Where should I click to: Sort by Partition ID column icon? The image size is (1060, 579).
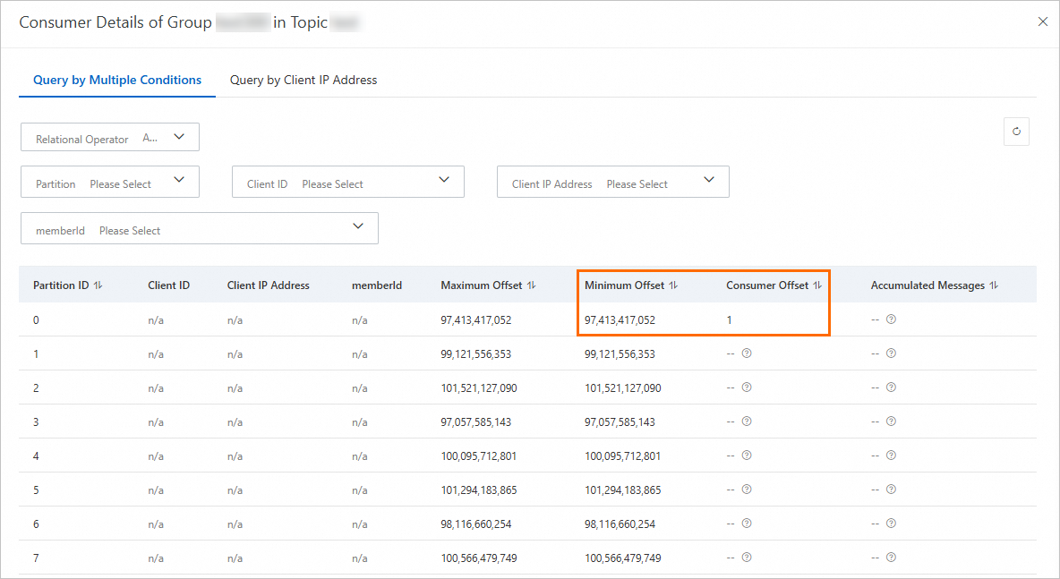98,285
